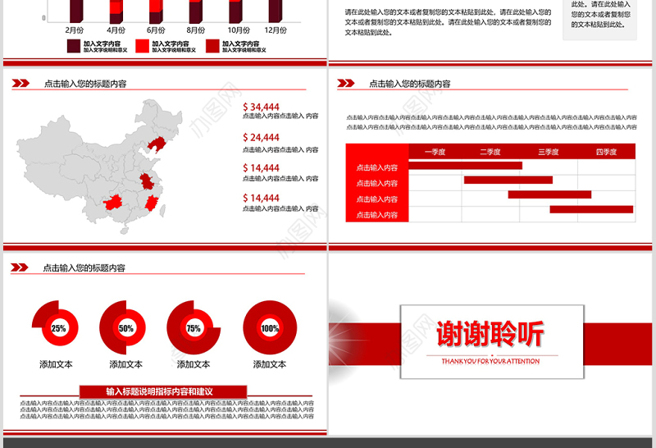The width and height of the screenshot is (656, 448).
Task: Select the 12月份 axis label
Action: coord(276,30)
